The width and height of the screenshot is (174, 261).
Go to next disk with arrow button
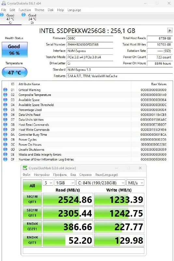click(169, 31)
